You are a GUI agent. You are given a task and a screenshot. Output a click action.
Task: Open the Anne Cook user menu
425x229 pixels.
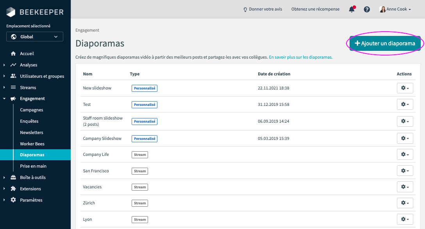click(395, 9)
